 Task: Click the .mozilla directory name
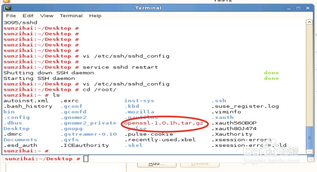click(x=139, y=112)
